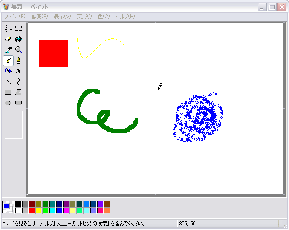The height and width of the screenshot is (230, 289).
Task: Close the Paint window
Action: [282, 7]
